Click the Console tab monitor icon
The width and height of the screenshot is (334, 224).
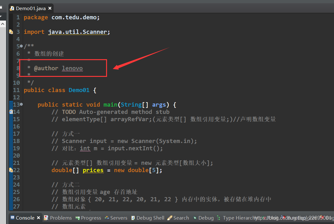[x=13, y=218]
